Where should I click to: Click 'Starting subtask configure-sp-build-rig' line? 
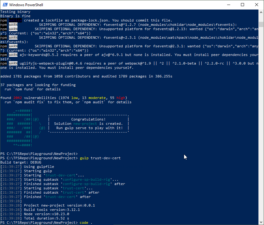59,180
